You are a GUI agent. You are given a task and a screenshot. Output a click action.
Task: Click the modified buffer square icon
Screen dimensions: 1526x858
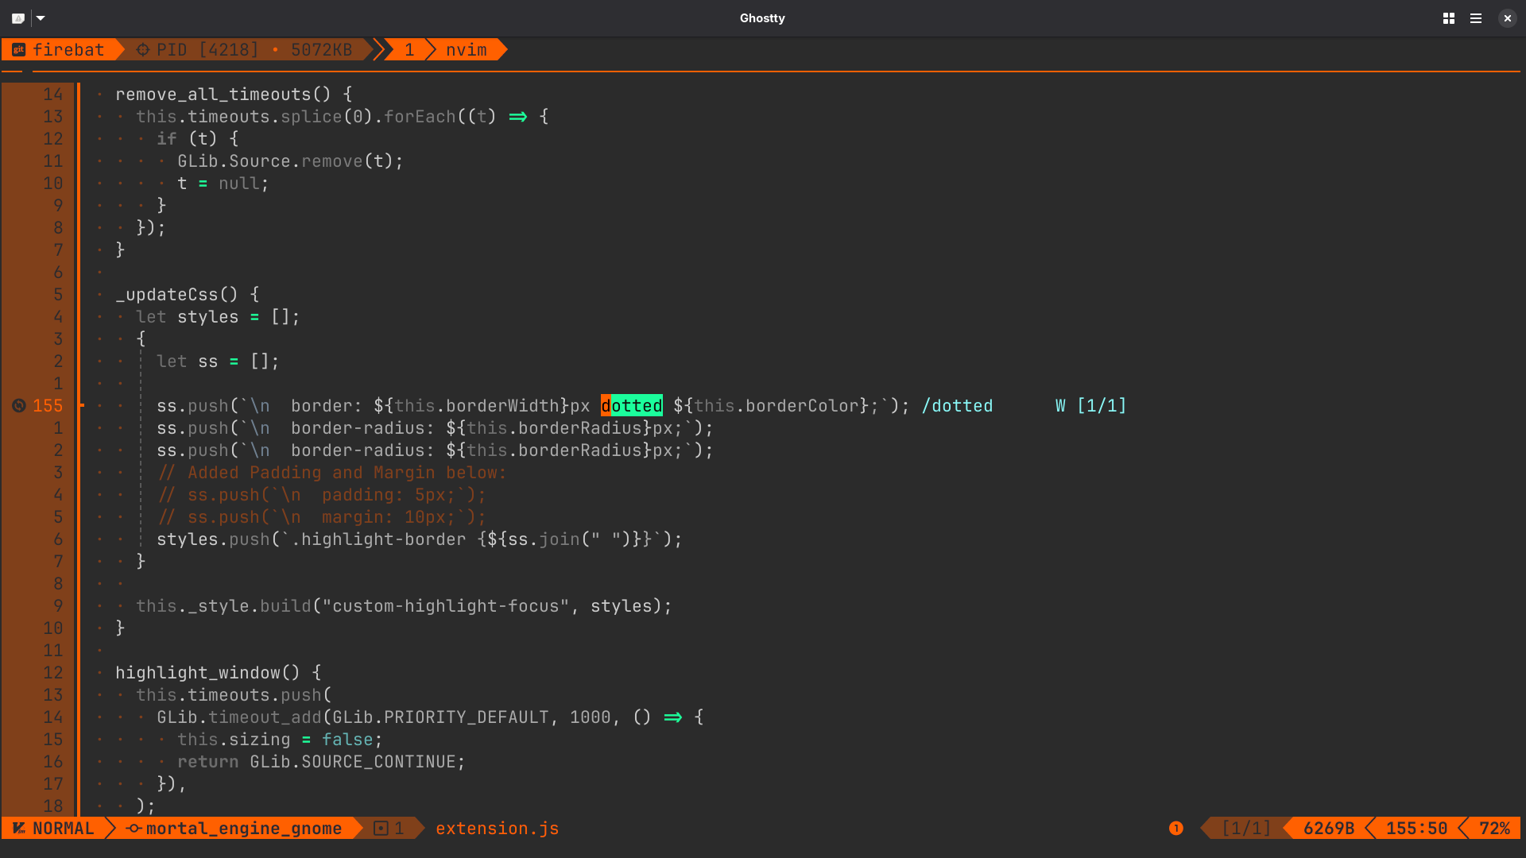(x=381, y=829)
